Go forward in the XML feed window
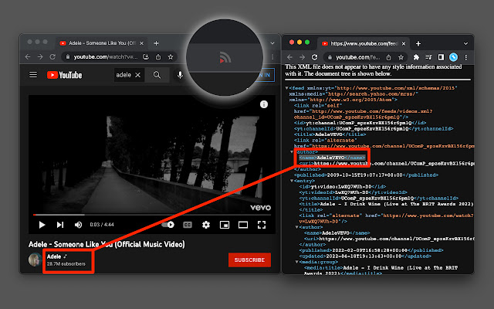Screen dimensions: 494x309 click(302, 57)
